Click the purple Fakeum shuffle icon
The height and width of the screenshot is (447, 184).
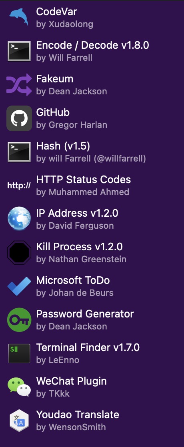(x=19, y=85)
